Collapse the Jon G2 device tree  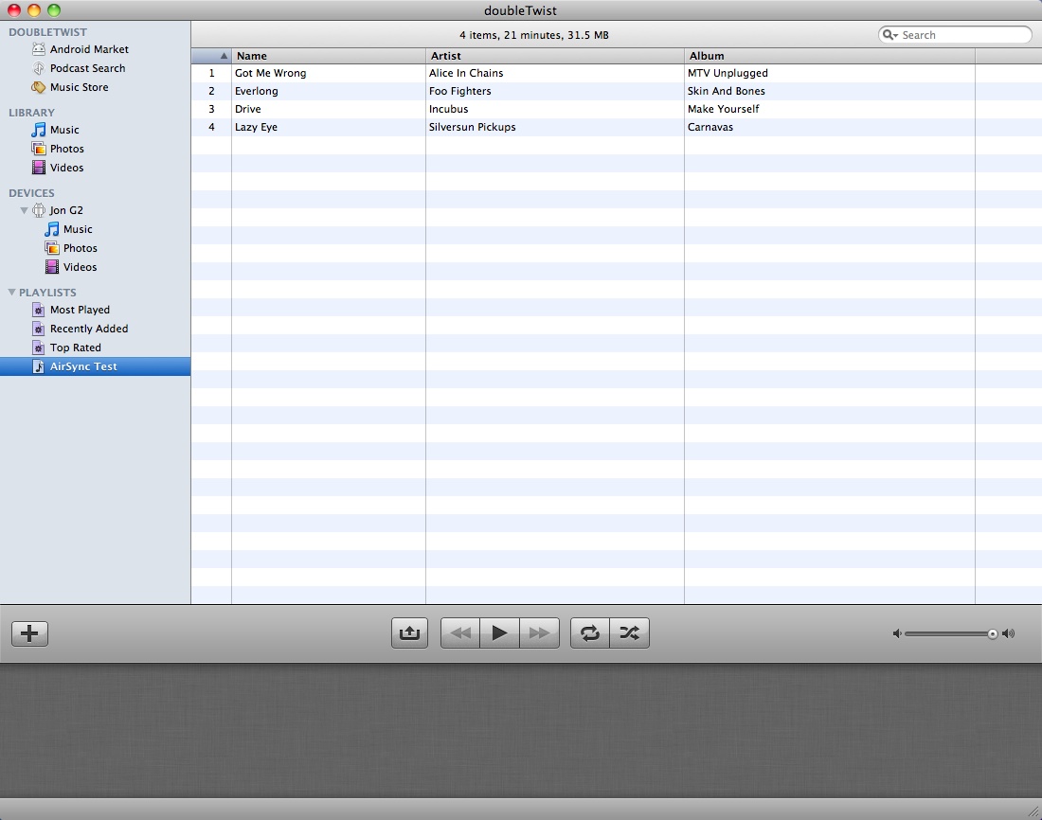(24, 210)
